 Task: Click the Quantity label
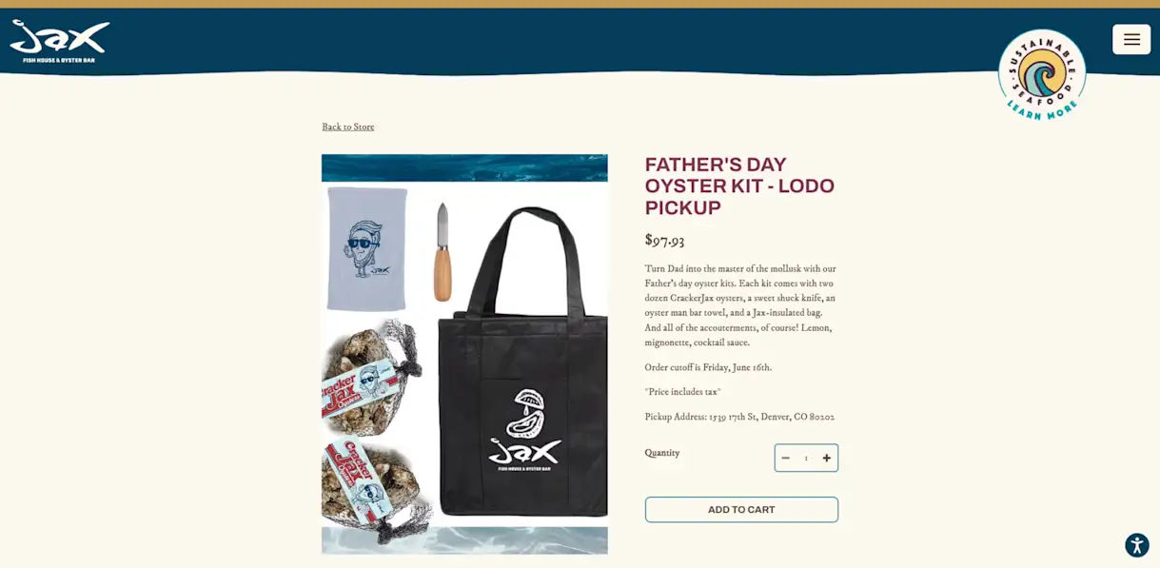662,453
